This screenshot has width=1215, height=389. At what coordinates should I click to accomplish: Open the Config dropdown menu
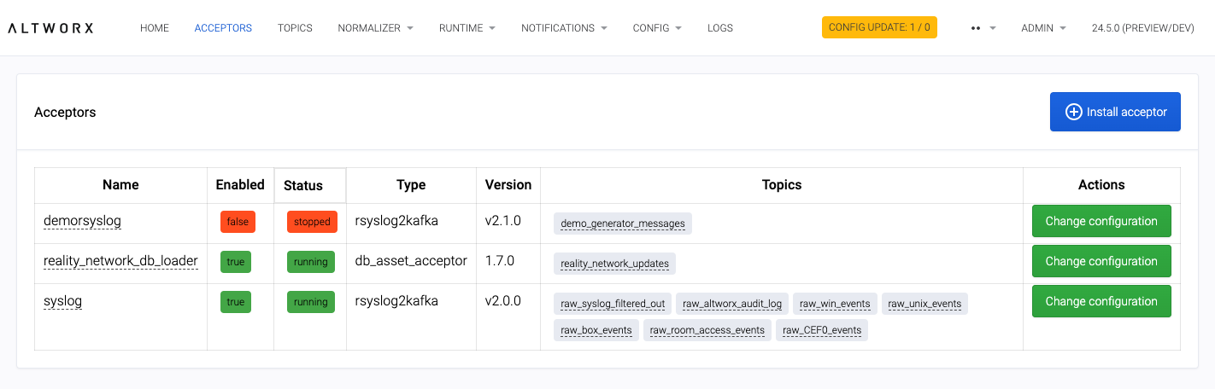(656, 28)
